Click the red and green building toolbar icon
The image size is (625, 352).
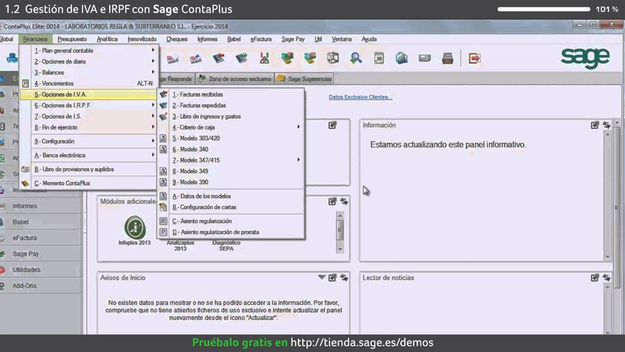coord(264,58)
